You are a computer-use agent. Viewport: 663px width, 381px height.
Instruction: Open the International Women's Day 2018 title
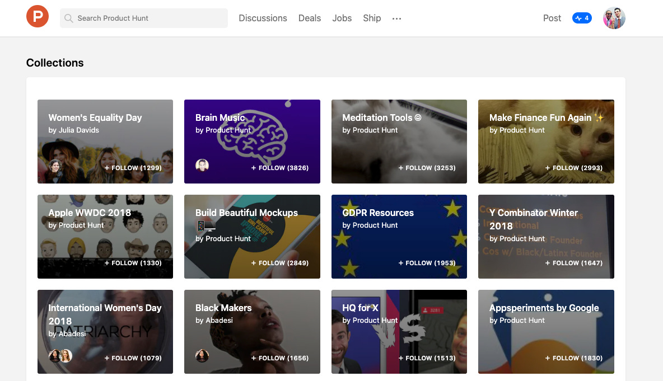tap(105, 314)
